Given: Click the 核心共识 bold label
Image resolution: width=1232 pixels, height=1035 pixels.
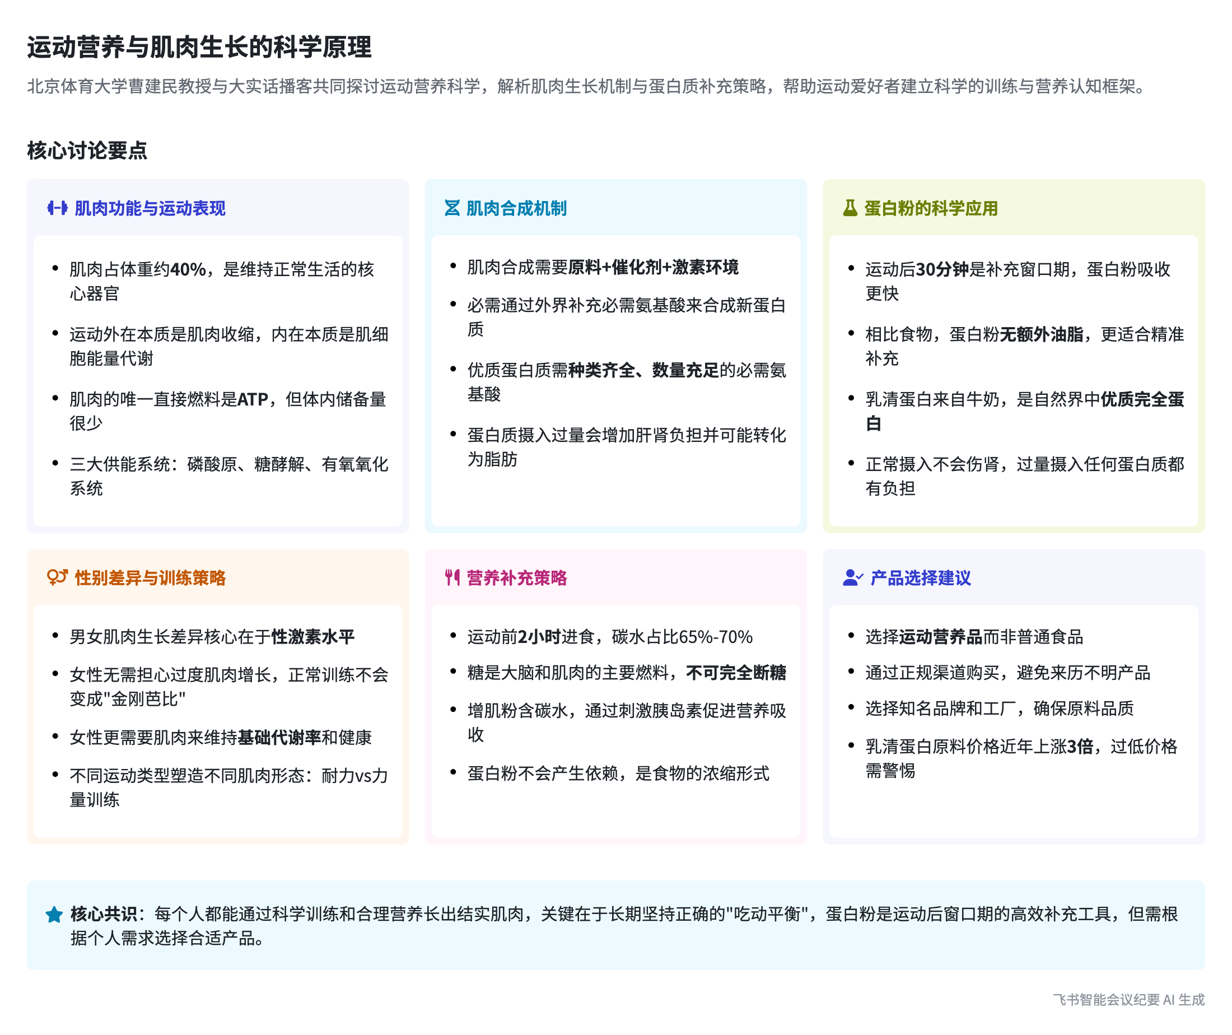Looking at the screenshot, I should (103, 914).
